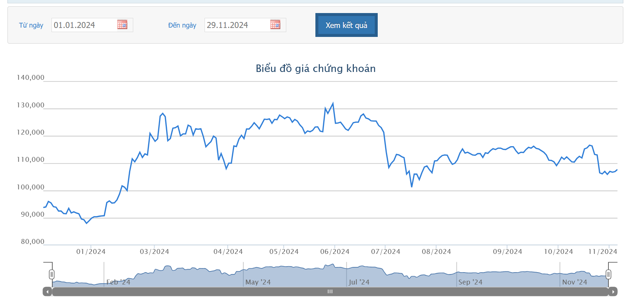
Task: Click the navigator scrollbar left arrow
Action: point(47,292)
